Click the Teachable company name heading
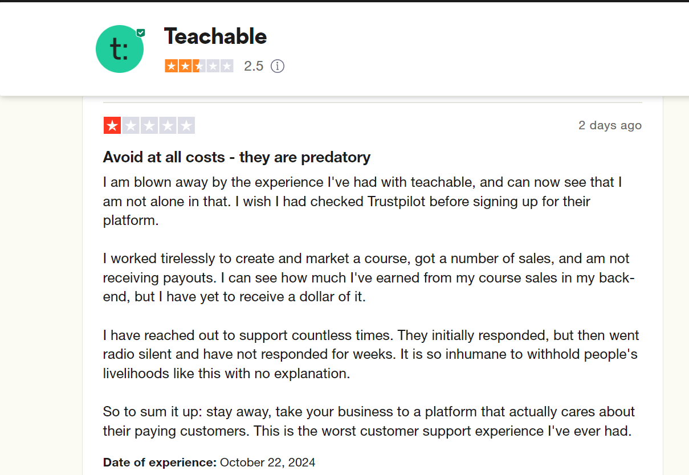The height and width of the screenshot is (475, 689). point(215,36)
